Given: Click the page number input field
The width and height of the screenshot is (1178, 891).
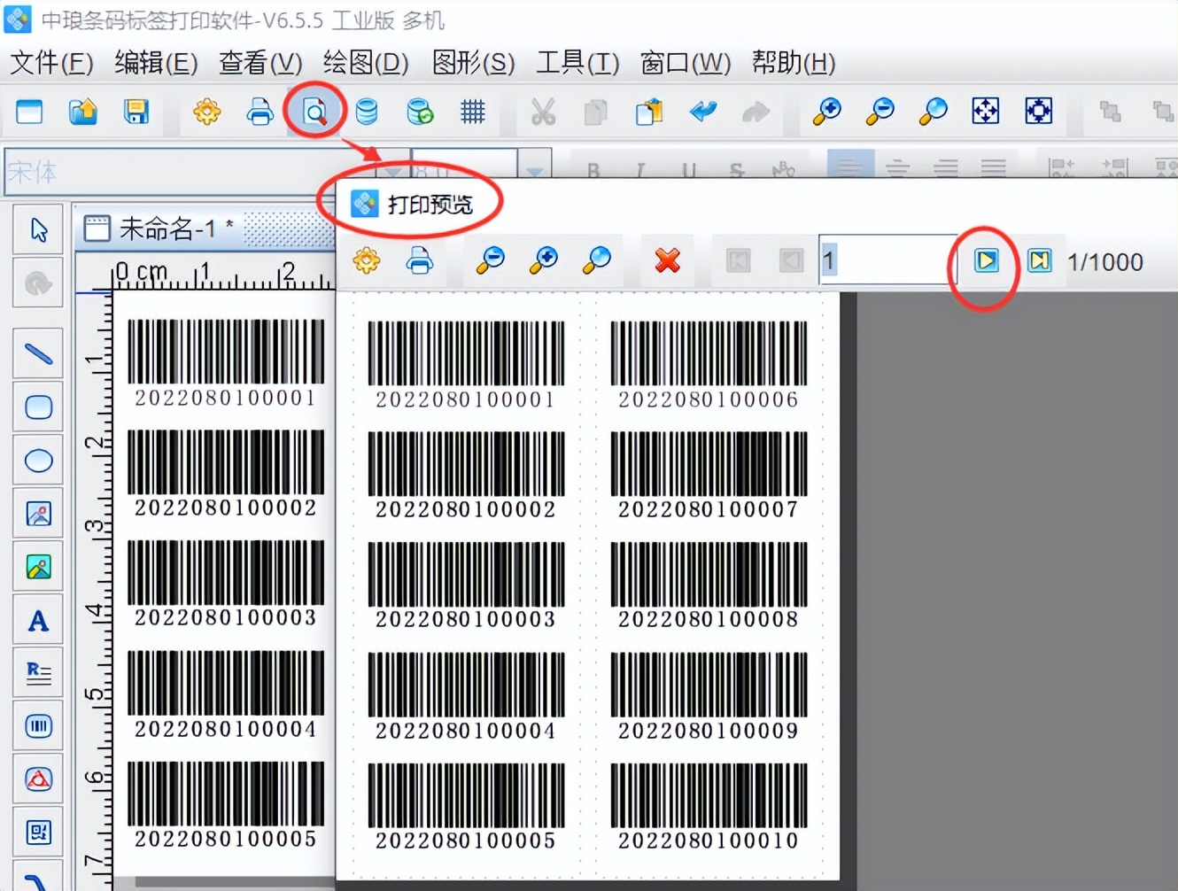Looking at the screenshot, I should click(886, 260).
